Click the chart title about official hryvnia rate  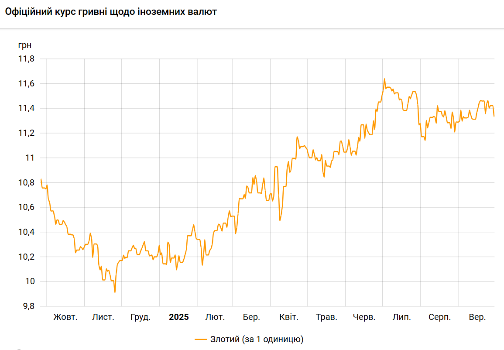click(x=111, y=12)
